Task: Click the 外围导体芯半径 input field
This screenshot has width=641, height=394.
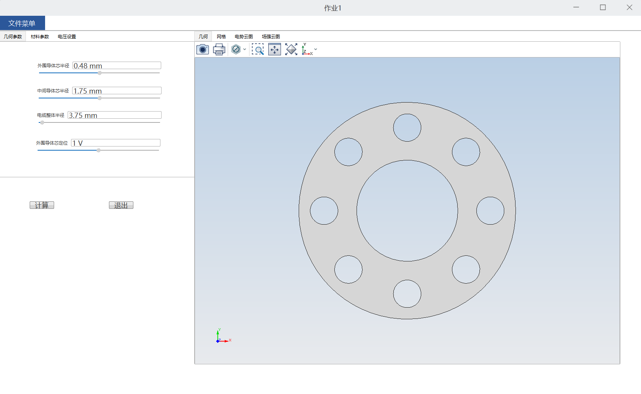Action: (x=117, y=65)
